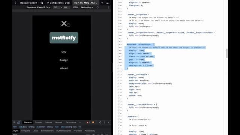Viewport: 240px width, 135px height.
Task: Open the Performance panel tab
Action: (71, 123)
